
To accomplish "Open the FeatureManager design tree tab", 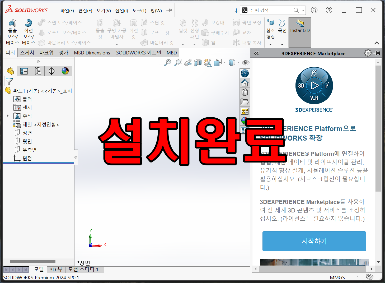I will tap(10, 71).
